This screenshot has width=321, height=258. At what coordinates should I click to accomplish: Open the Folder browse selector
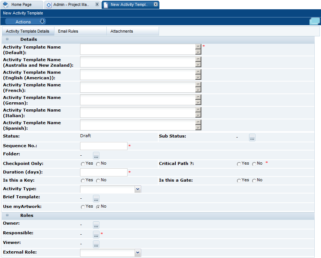[96, 155]
